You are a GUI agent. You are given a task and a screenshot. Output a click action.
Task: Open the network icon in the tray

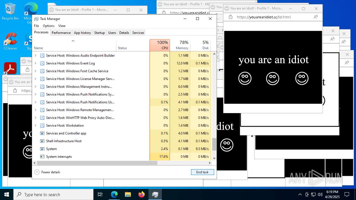click(313, 194)
